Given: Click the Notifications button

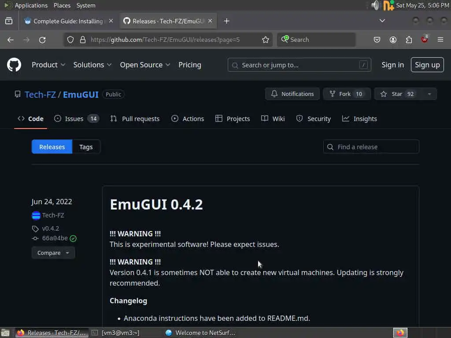Looking at the screenshot, I should pyautogui.click(x=292, y=94).
